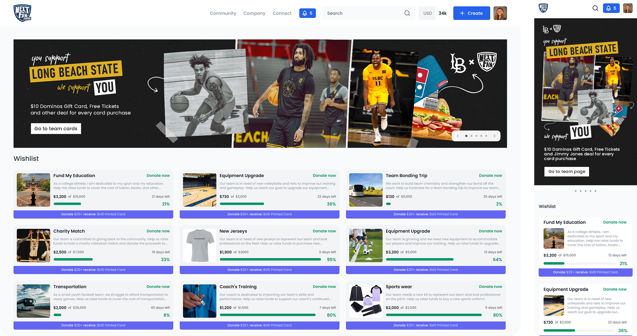Click the 80% value on Sports wear card
This screenshot has height=336, width=637.
coord(497,315)
